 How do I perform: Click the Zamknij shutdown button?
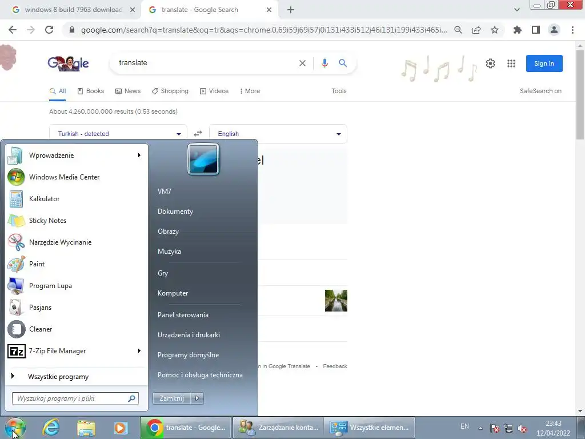point(171,398)
